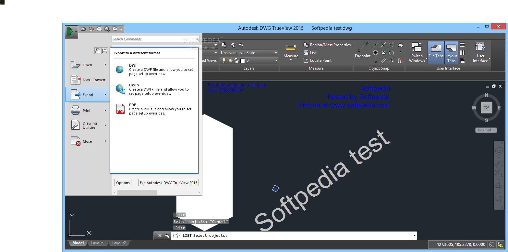This screenshot has width=508, height=252.
Task: Open the Unnamed UCS dropdown below ViewCube
Action: pyautogui.click(x=486, y=130)
